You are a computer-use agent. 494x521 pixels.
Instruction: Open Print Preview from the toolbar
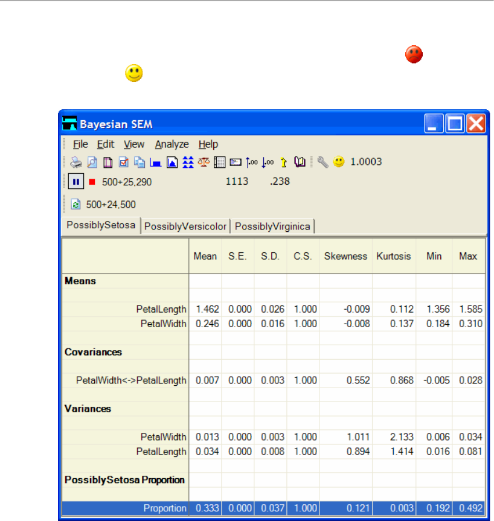click(x=92, y=162)
